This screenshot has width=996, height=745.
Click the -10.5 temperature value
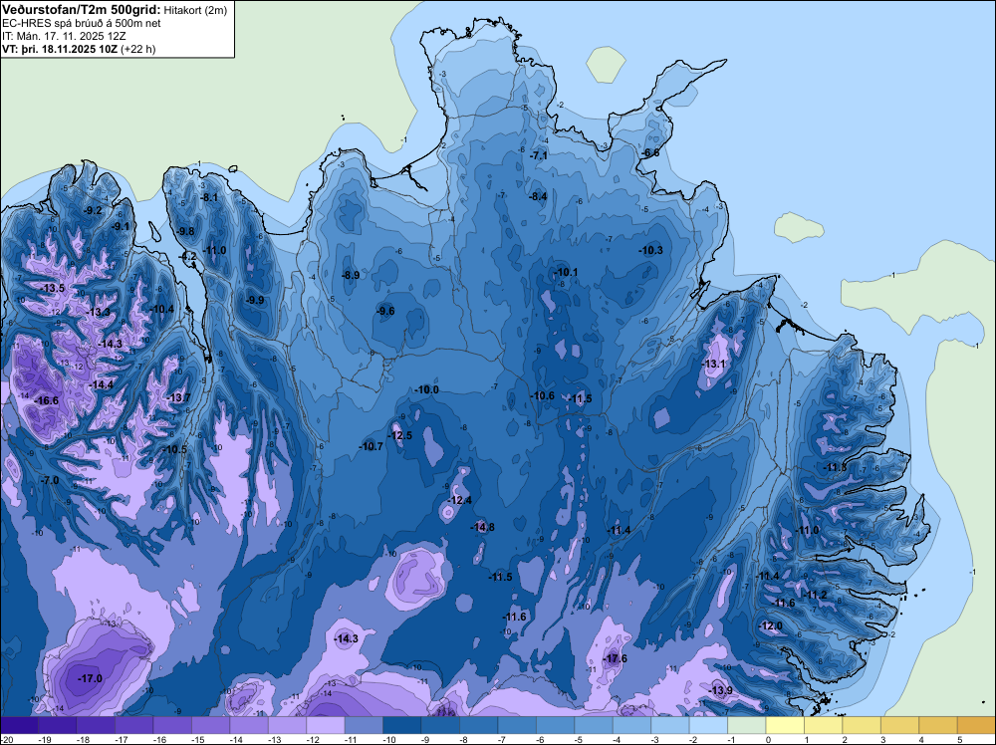175,449
